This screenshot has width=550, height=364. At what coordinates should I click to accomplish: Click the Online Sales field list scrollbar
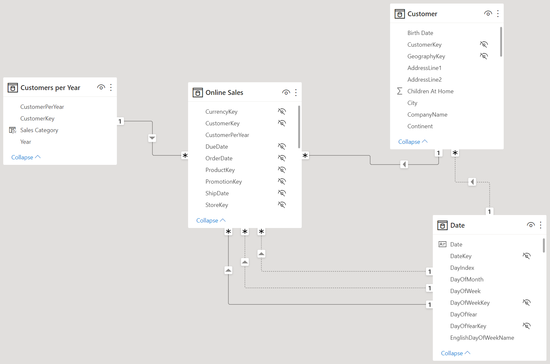point(299,127)
